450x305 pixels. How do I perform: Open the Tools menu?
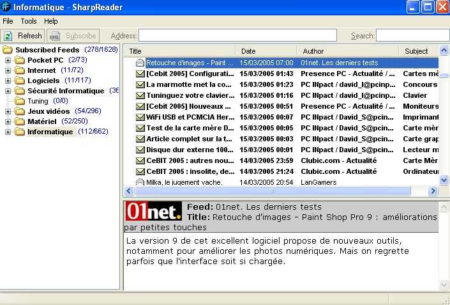(29, 21)
